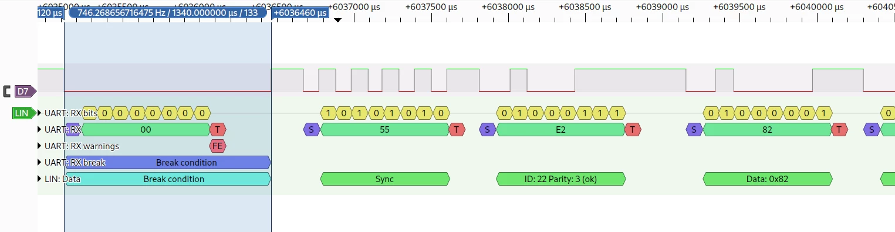
Task: Click the cursor label +6036460 µs
Action: [300, 12]
